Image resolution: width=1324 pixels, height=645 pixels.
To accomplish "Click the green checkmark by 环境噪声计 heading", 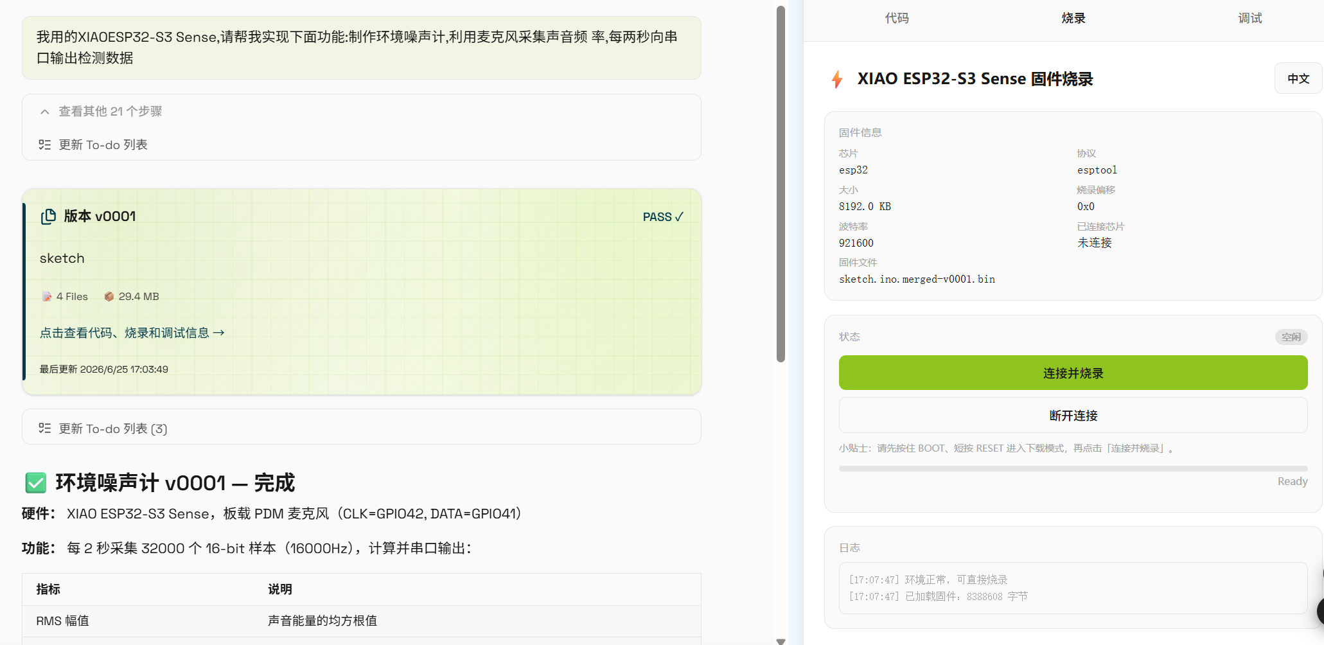I will pos(36,482).
